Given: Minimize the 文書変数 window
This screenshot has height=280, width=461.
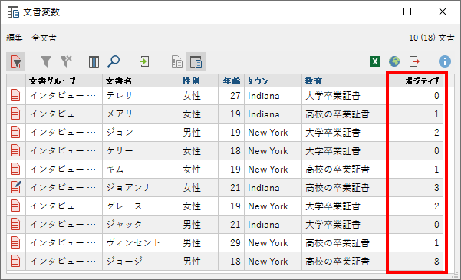Looking at the screenshot, I should [x=373, y=12].
